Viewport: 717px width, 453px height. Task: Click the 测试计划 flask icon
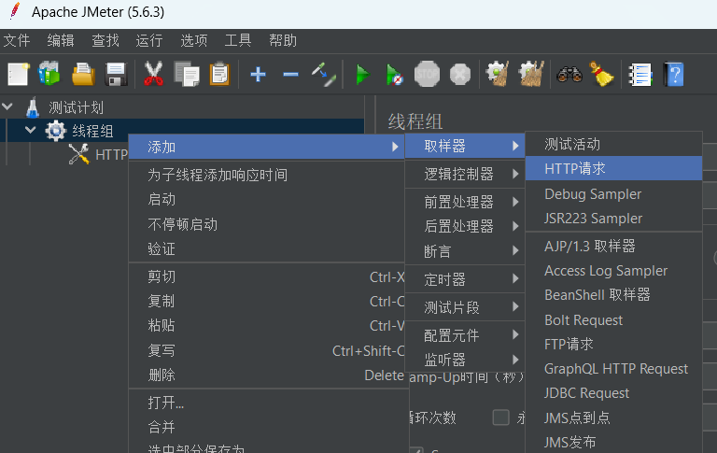click(x=32, y=108)
